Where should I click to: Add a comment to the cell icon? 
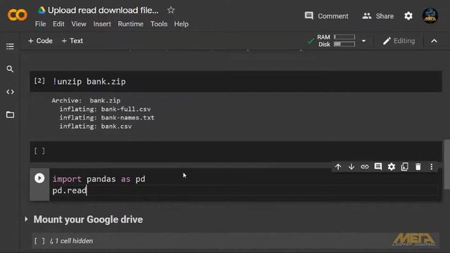(378, 167)
